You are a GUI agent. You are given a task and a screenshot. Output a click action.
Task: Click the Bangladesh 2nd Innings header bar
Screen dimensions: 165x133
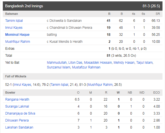coord(83,6)
